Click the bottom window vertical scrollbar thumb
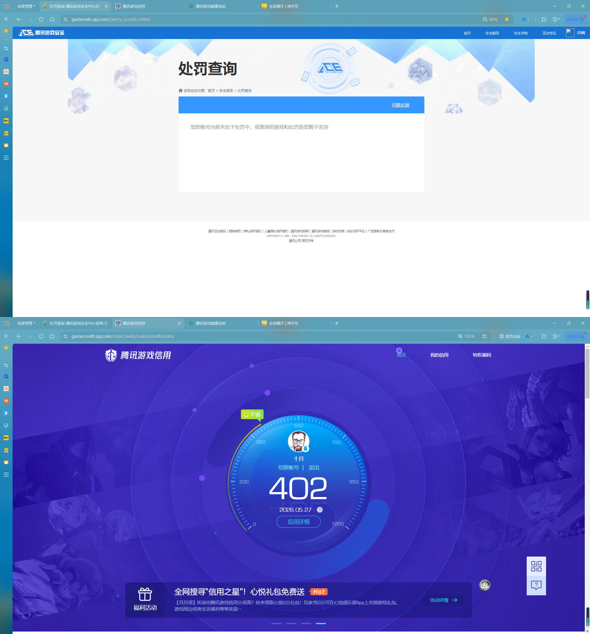 (587, 374)
